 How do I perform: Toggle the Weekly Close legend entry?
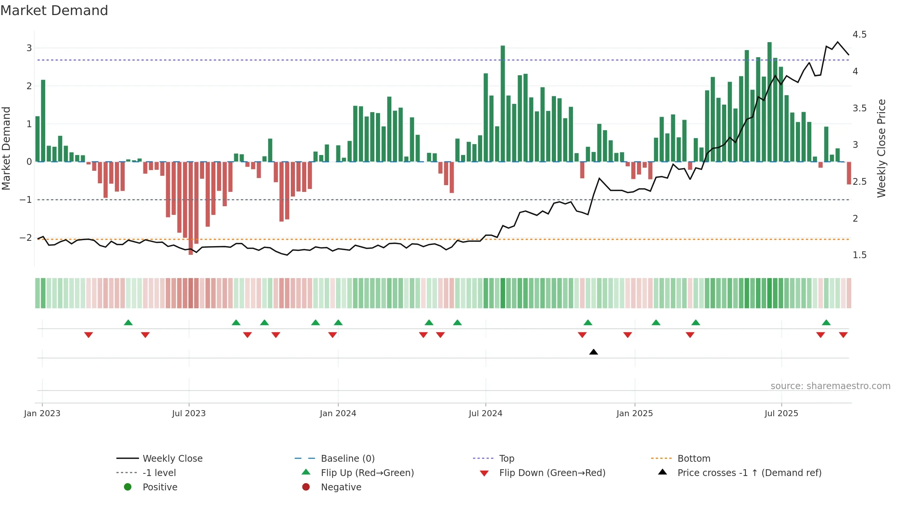160,458
